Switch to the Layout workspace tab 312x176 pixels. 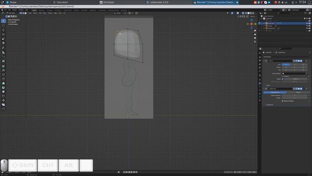coord(34,10)
